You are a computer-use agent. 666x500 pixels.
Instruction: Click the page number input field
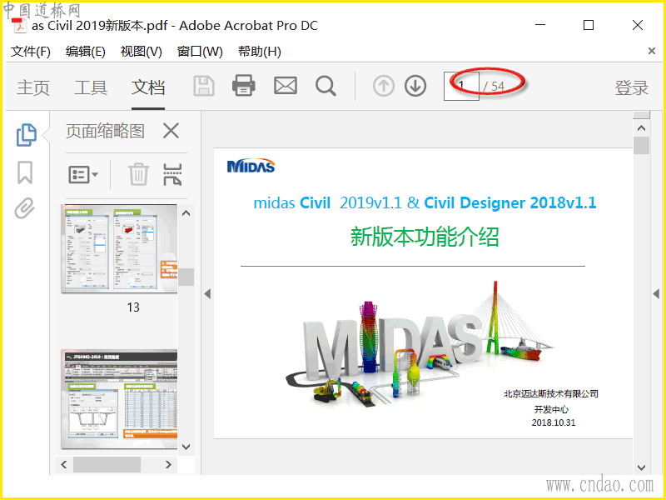(461, 86)
